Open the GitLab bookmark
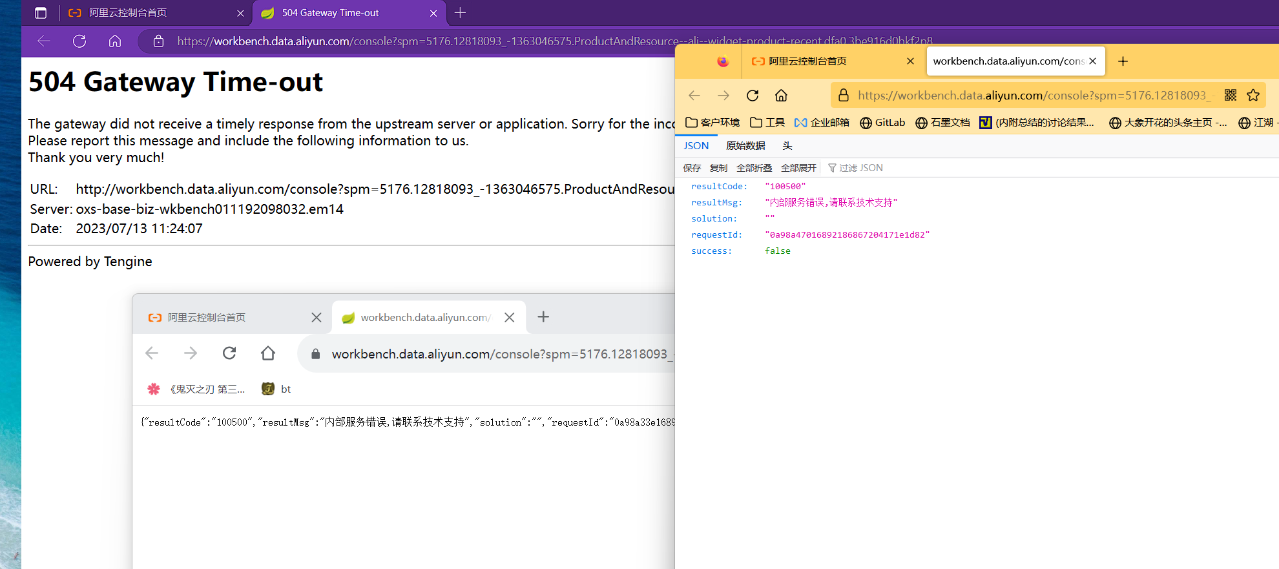Viewport: 1279px width, 569px height. pyautogui.click(x=882, y=123)
